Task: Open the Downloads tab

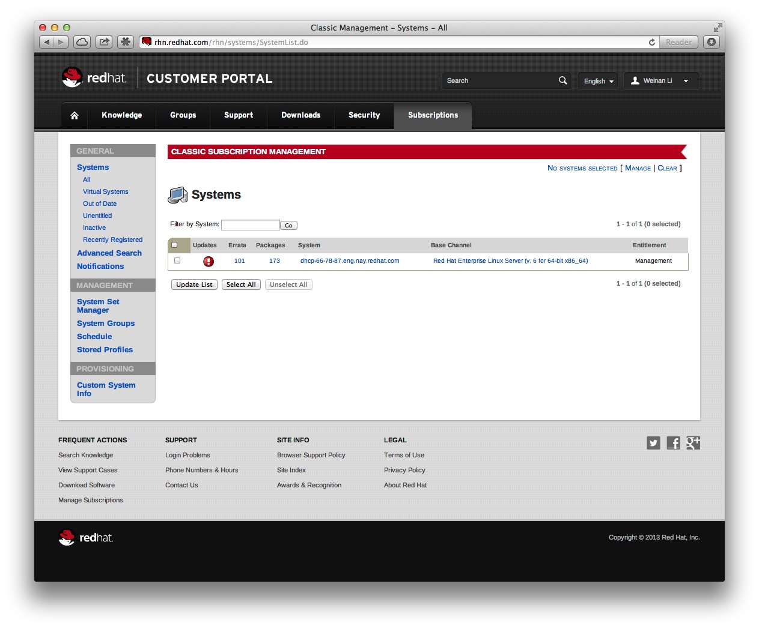Action: (x=301, y=115)
